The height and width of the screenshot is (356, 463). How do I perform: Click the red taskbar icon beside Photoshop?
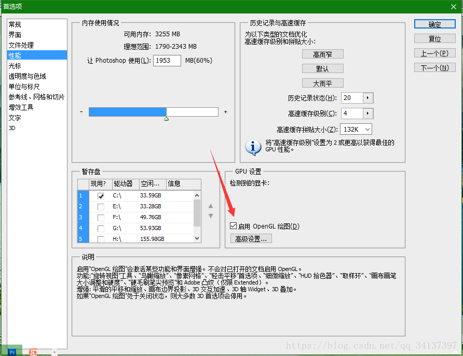(33, 352)
